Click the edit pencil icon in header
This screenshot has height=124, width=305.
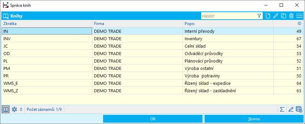(x=276, y=16)
